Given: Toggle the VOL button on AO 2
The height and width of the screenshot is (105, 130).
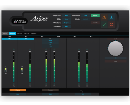Looking at the screenshot, I should 26,39.
